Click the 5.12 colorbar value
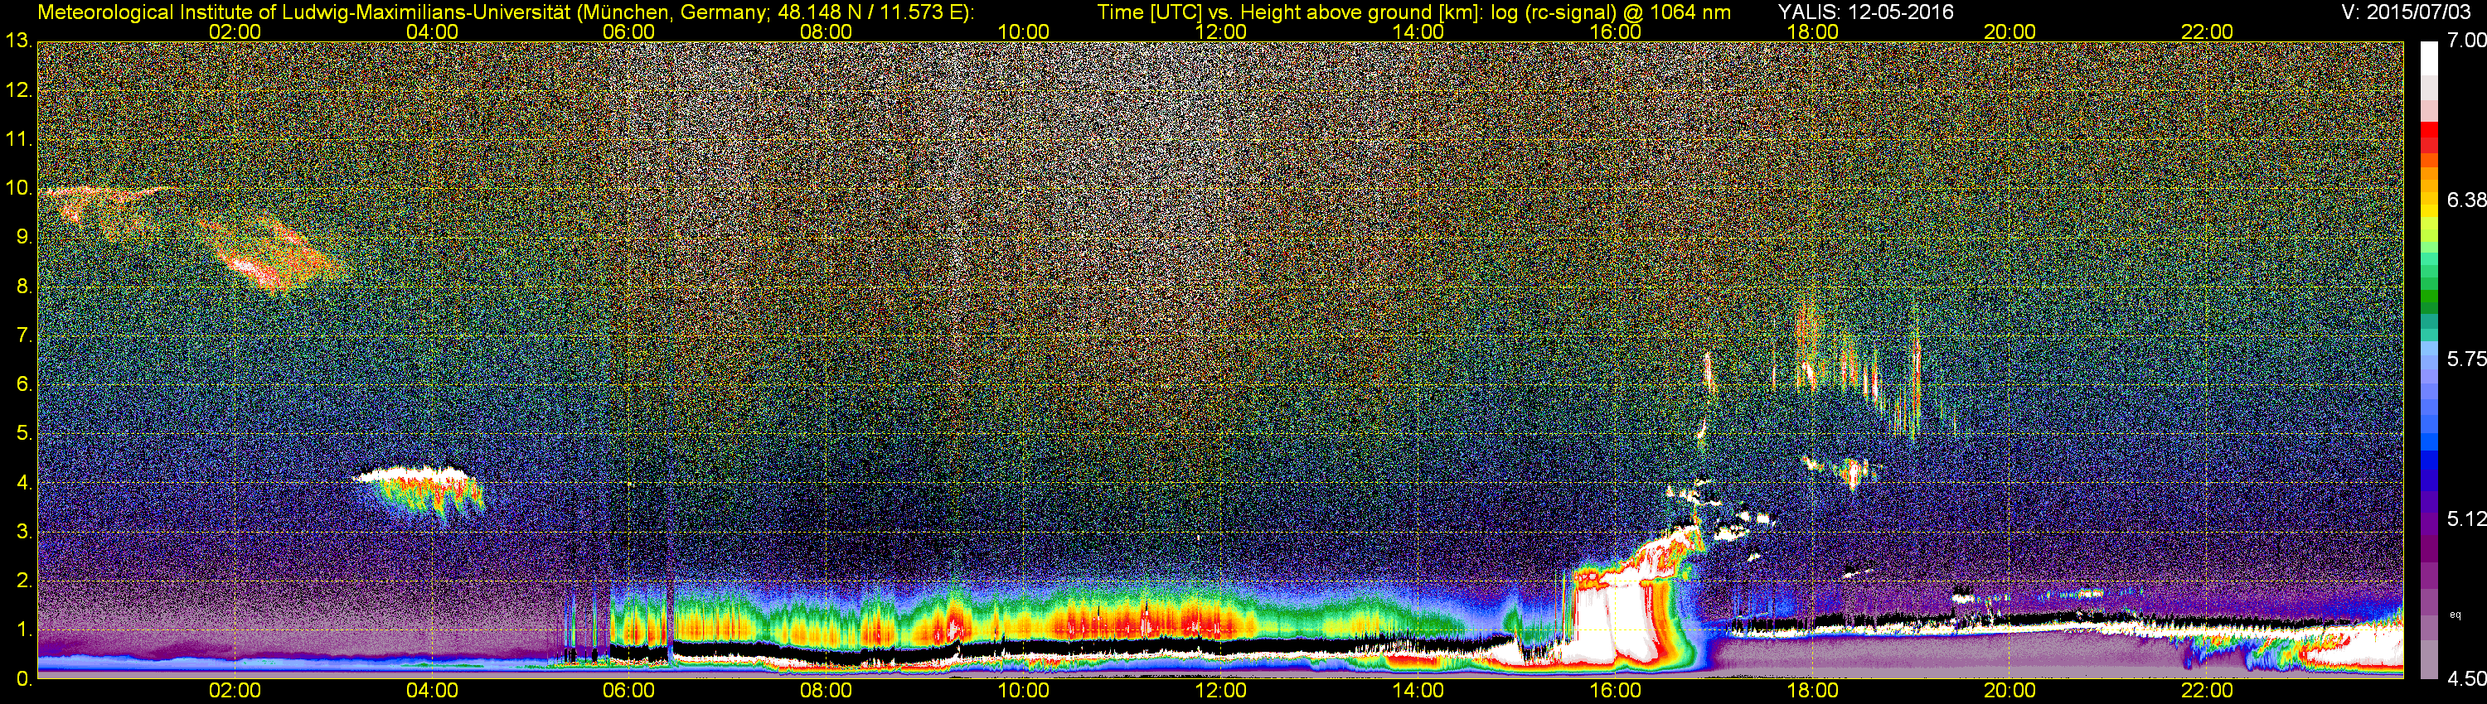The width and height of the screenshot is (2487, 704). click(2465, 518)
